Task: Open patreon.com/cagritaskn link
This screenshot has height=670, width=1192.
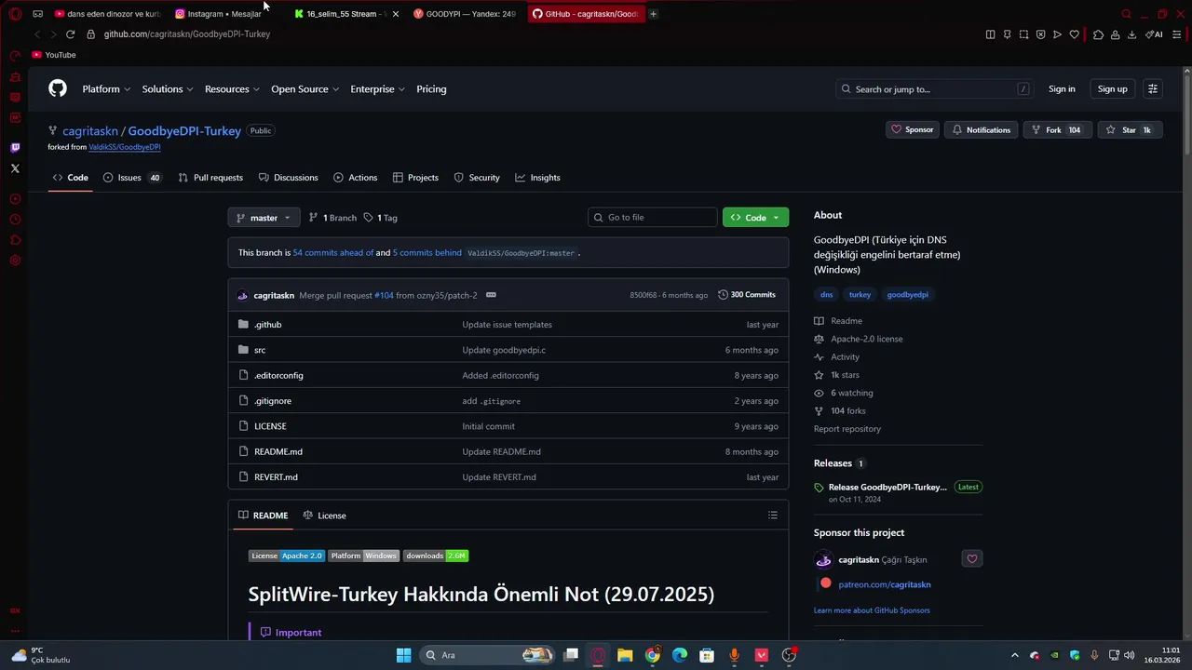Action: click(x=885, y=584)
